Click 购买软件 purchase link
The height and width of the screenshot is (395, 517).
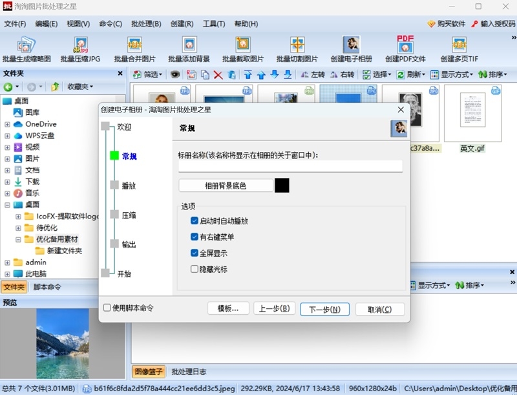(447, 24)
